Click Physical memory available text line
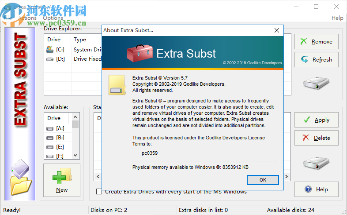The height and width of the screenshot is (215, 347). click(x=190, y=167)
